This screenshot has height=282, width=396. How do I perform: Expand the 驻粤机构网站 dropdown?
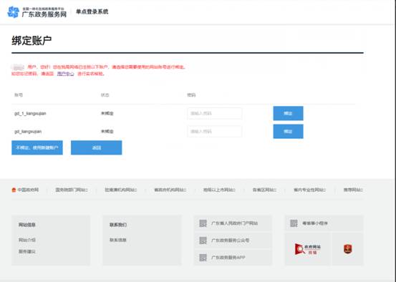tap(121, 190)
